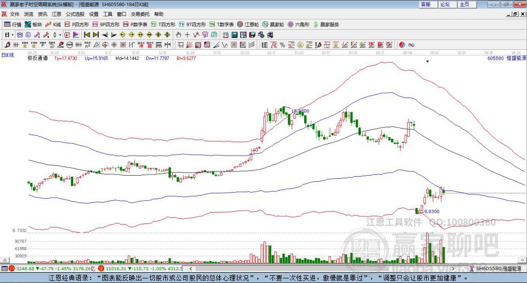The width and height of the screenshot is (527, 283).
Task: Jump to last bar with green skip-forward icon
Action: (x=96, y=35)
